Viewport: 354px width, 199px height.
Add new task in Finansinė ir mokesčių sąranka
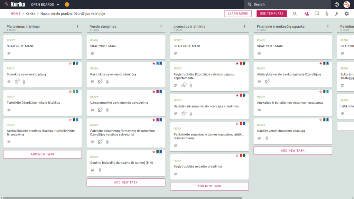click(x=293, y=151)
